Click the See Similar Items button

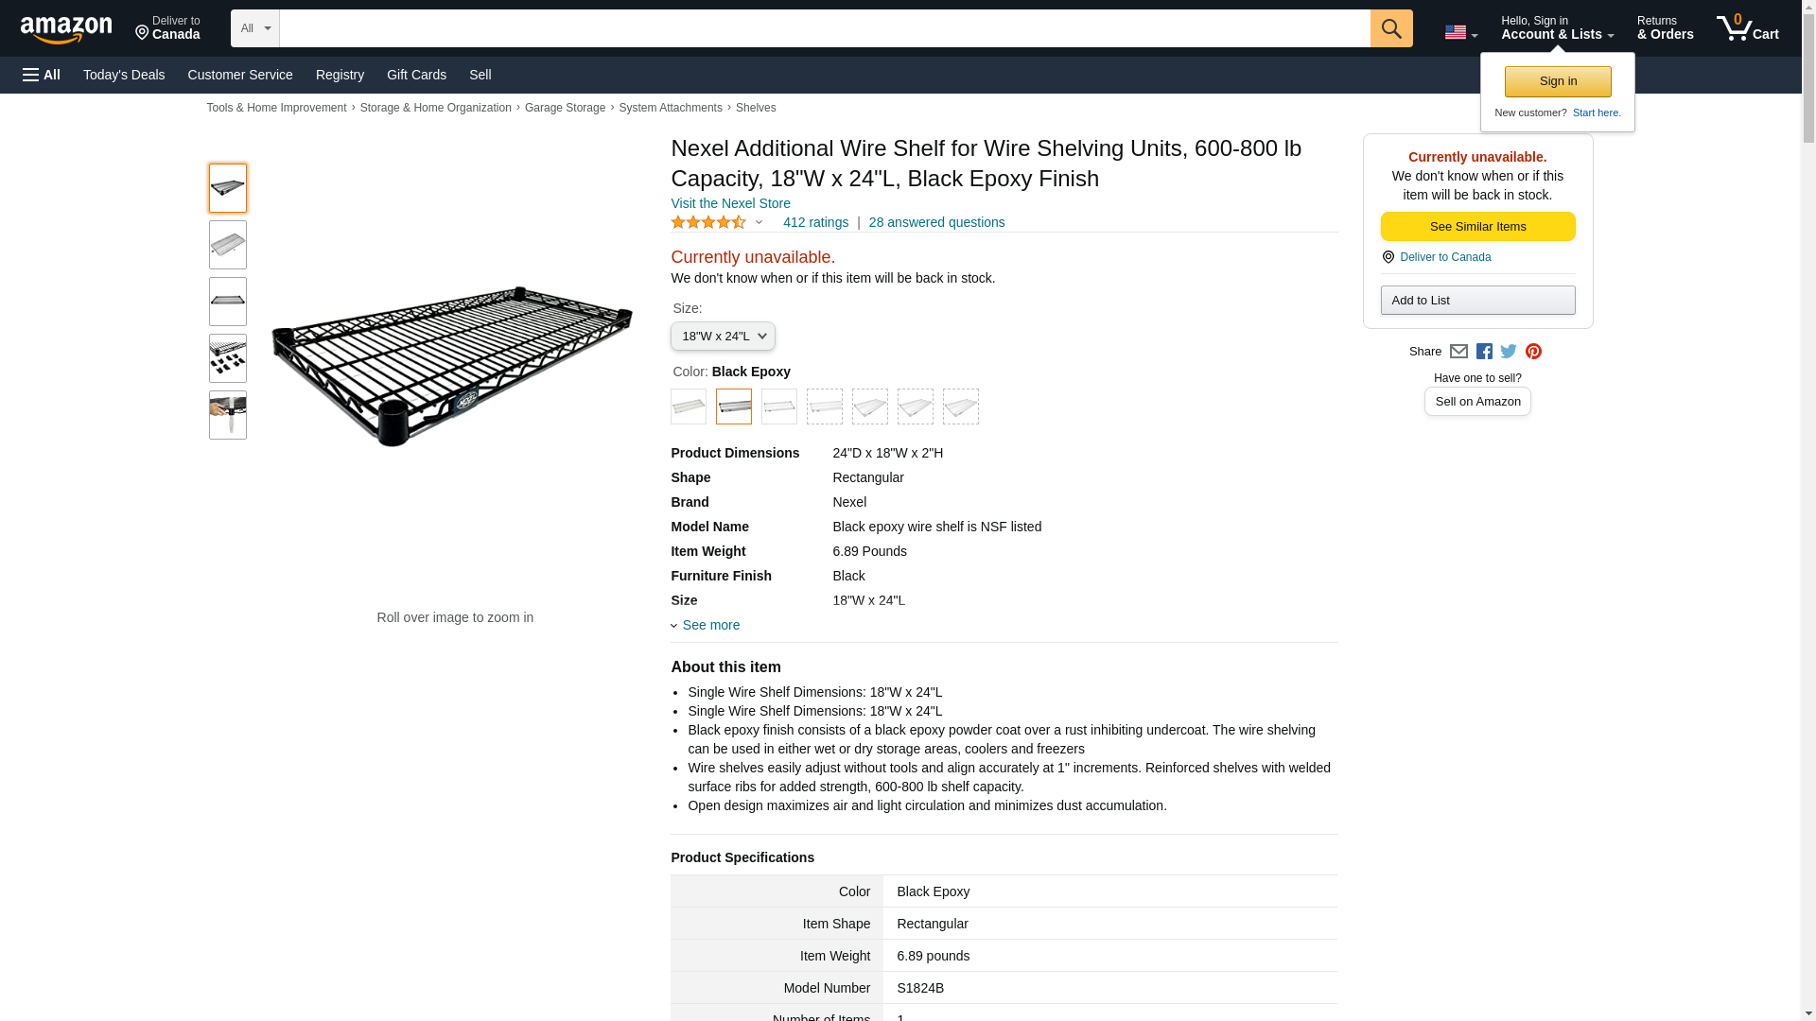[x=1477, y=227]
